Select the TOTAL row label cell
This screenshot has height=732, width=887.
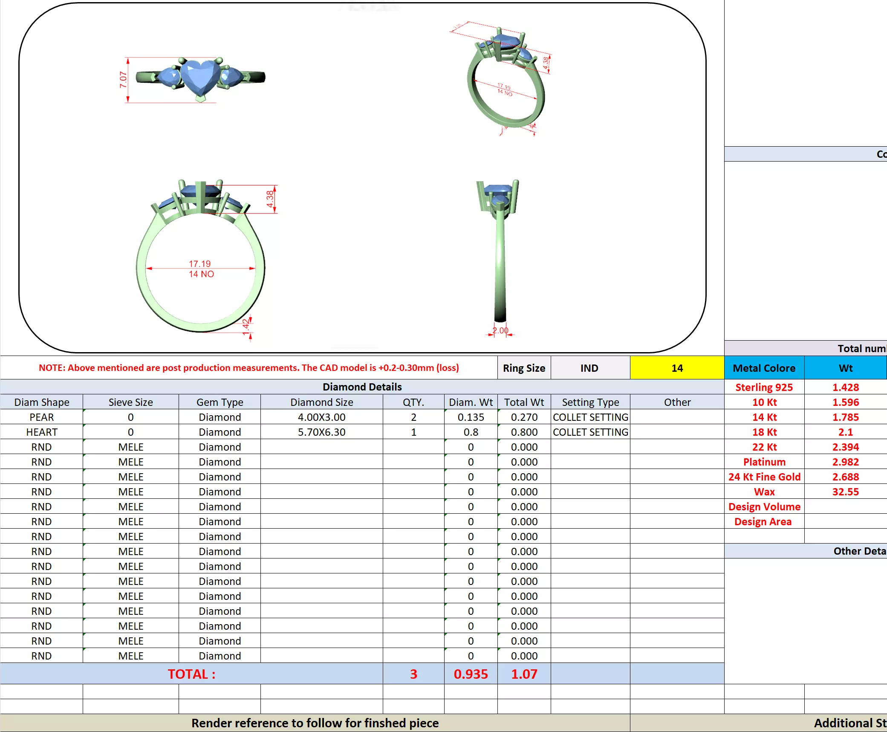click(x=191, y=674)
